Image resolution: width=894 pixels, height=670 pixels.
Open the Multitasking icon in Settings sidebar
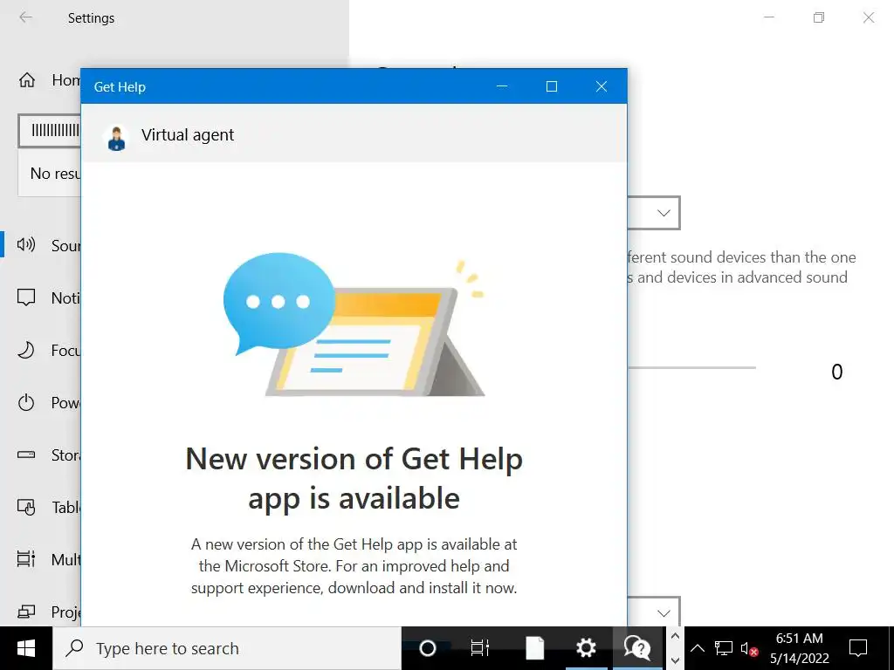26,559
